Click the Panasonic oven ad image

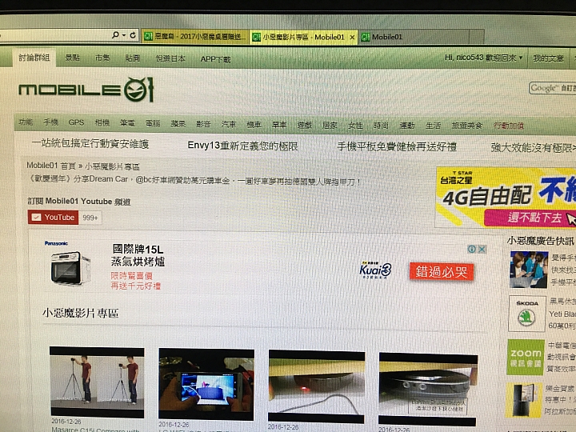pyautogui.click(x=70, y=268)
